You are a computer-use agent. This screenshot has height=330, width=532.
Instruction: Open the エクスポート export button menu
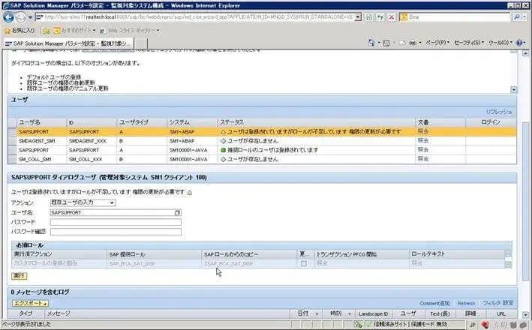pos(30,303)
